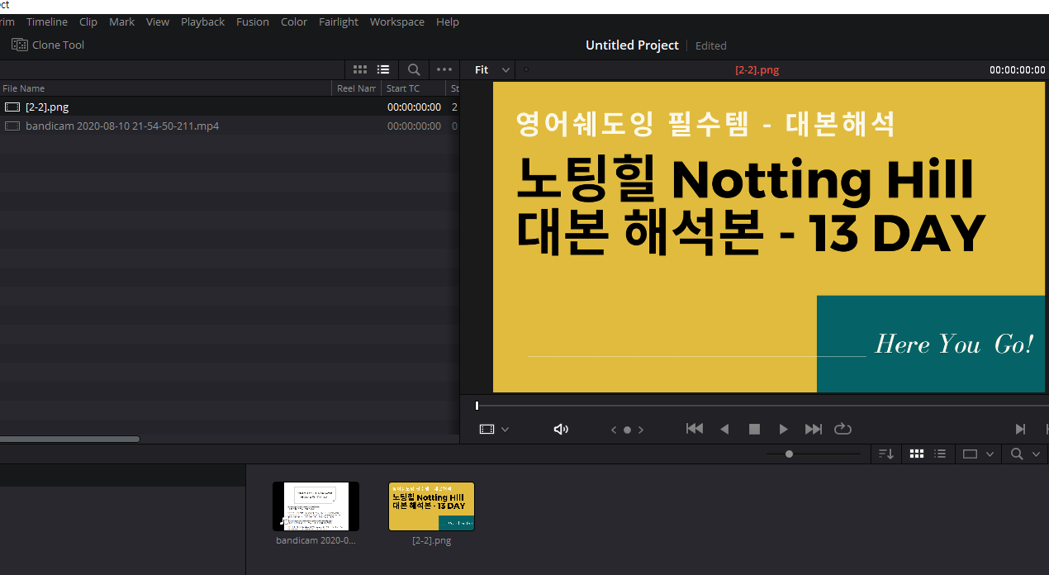This screenshot has width=1049, height=575.
Task: Switch media storage to thumbnail grid view
Action: pos(360,70)
